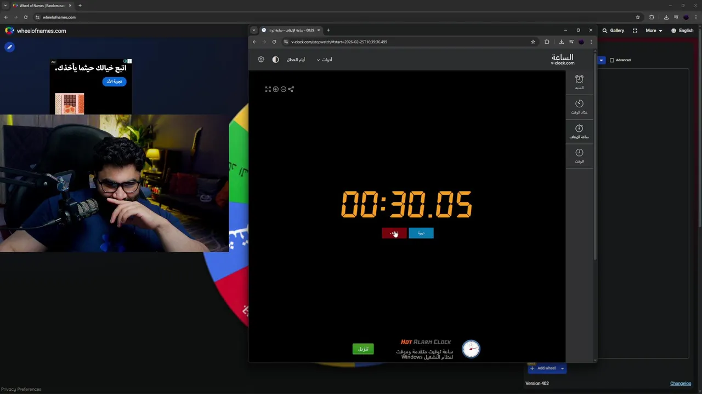This screenshot has width=702, height=394.
Task: Click the blue pencil edit icon
Action: pos(9,47)
